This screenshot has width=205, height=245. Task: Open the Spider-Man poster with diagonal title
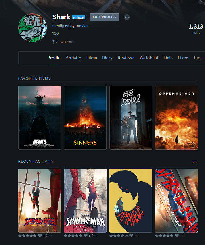[176, 201]
